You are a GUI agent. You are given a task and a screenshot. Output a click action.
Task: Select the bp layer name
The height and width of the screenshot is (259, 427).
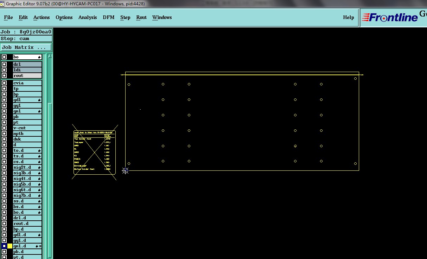[x=27, y=94]
